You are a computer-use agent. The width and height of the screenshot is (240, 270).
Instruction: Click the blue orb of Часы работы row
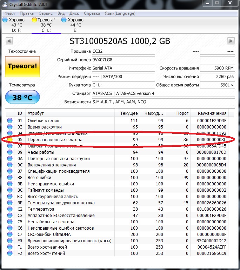10,152
